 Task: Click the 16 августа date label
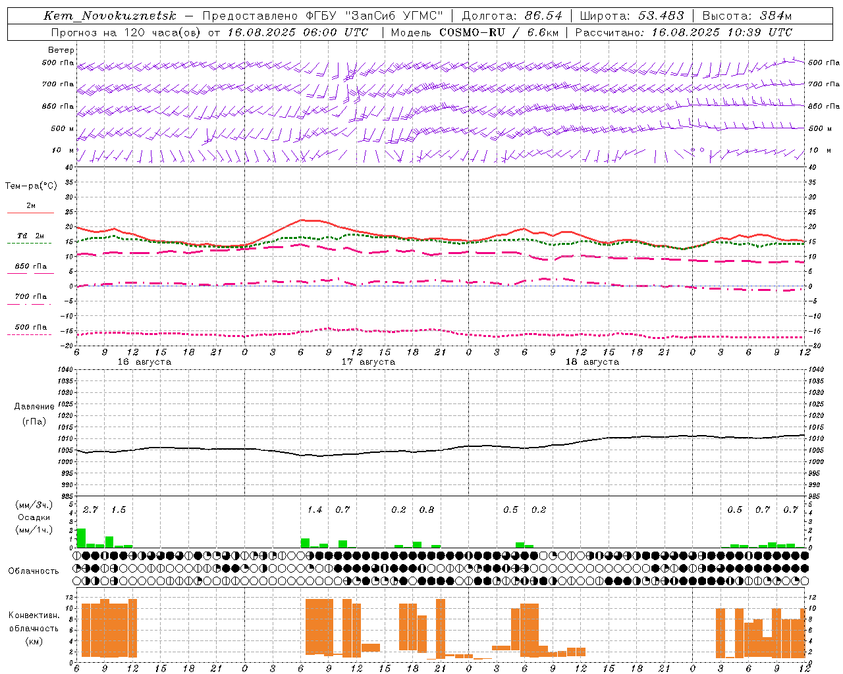click(x=144, y=362)
